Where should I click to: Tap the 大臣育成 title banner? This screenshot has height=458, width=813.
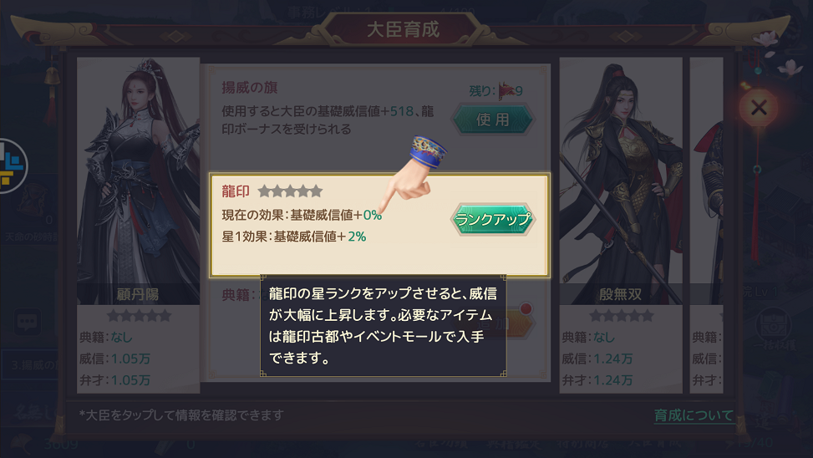[403, 29]
